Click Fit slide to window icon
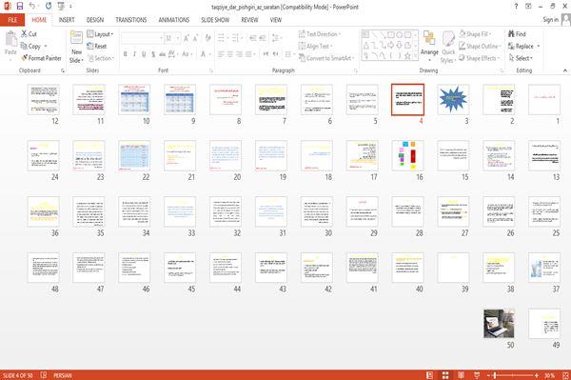The height and width of the screenshot is (380, 571). click(x=565, y=375)
